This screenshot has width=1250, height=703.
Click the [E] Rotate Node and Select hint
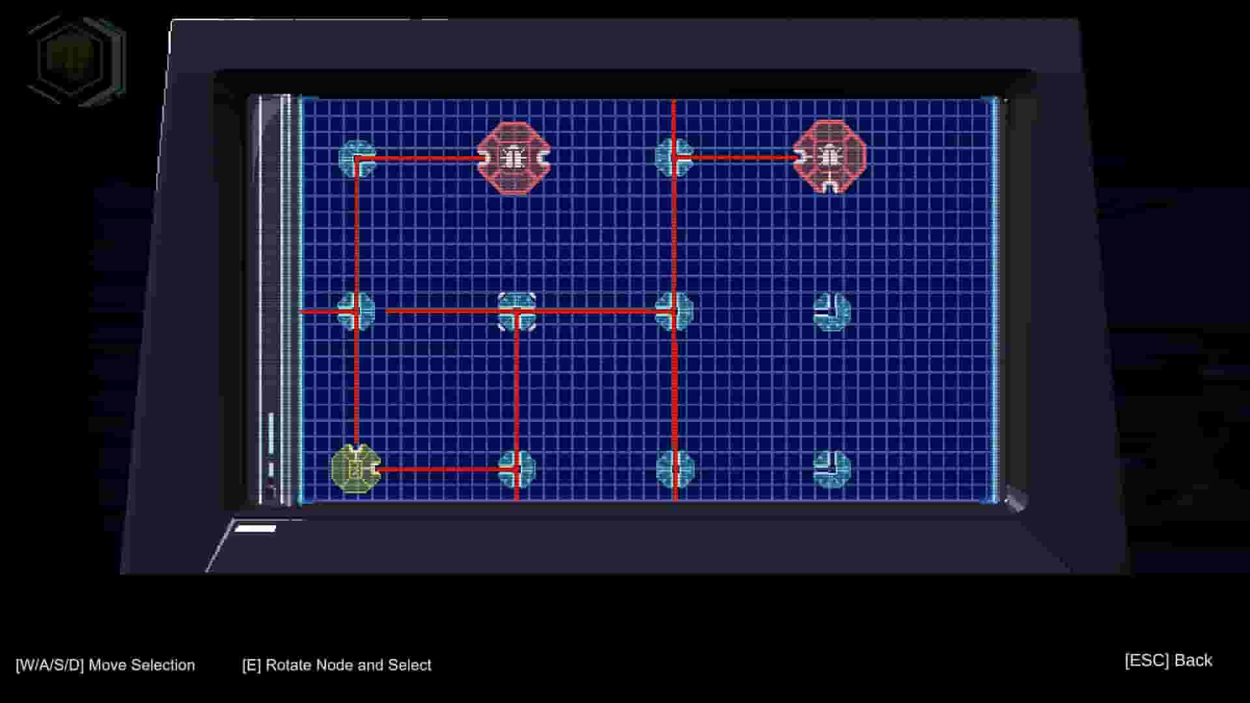pyautogui.click(x=337, y=665)
